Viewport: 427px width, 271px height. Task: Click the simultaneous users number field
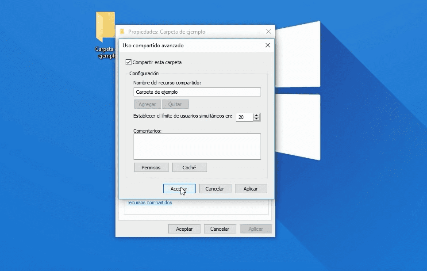pyautogui.click(x=244, y=117)
